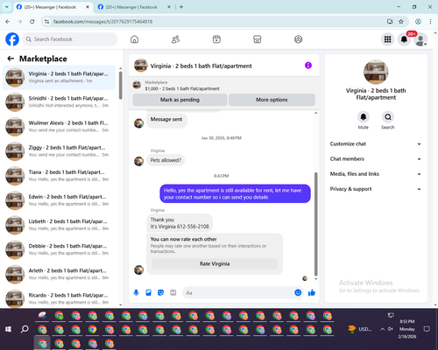The height and width of the screenshot is (350, 438).
Task: Open Edwin conversation in chat list
Action: click(x=59, y=200)
